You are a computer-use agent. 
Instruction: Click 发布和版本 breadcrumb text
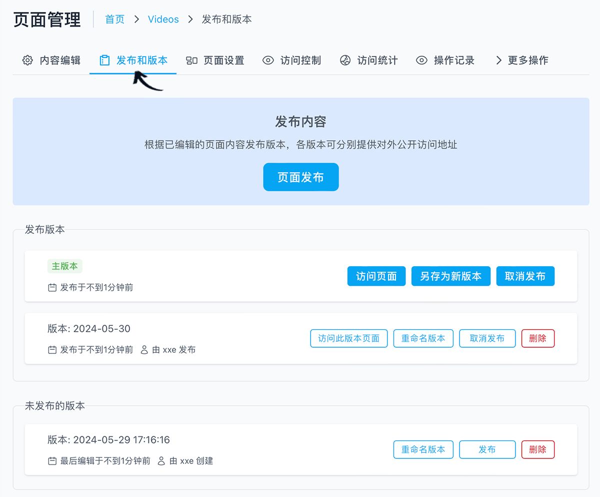(x=227, y=20)
